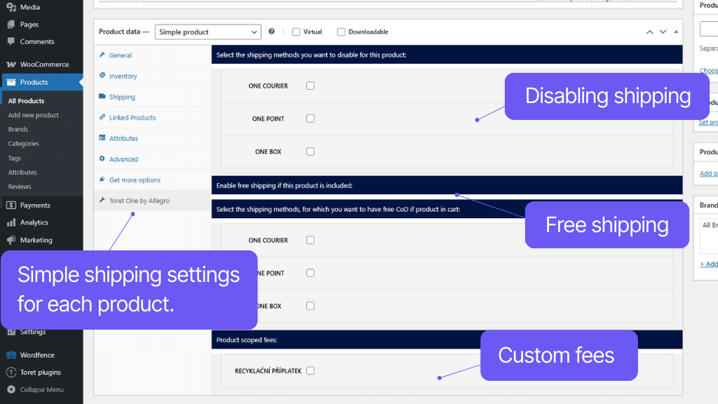Image resolution: width=718 pixels, height=404 pixels.
Task: Click the Attributes tab table icon
Action: 102,138
